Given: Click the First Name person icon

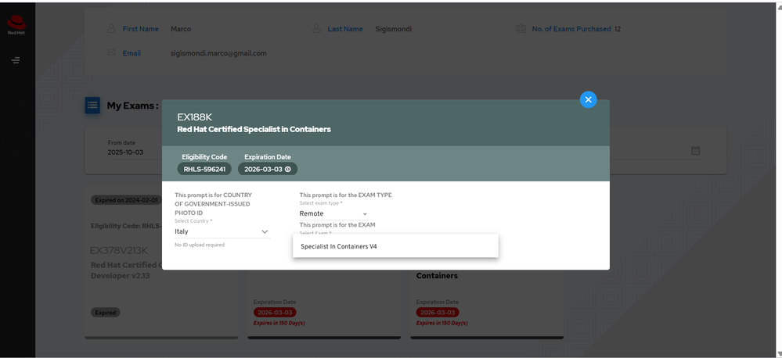Looking at the screenshot, I should pos(112,29).
